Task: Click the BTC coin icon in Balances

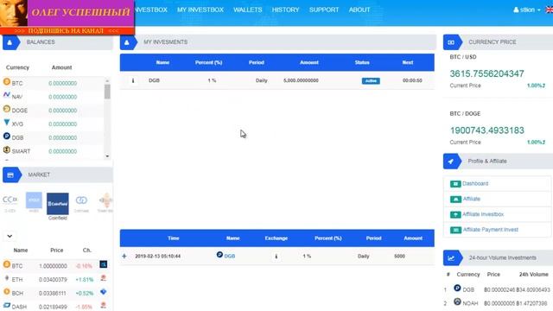Action: click(7, 82)
